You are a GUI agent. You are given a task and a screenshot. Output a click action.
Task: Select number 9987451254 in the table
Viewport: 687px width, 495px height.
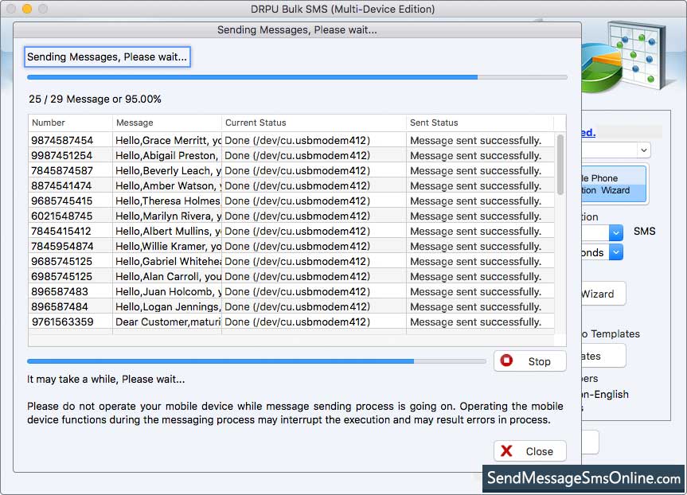click(x=62, y=155)
